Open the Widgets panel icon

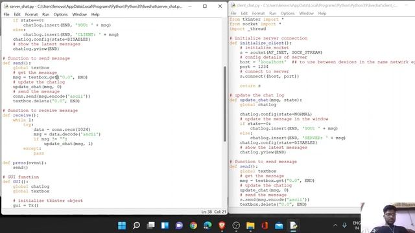[x=165, y=225]
